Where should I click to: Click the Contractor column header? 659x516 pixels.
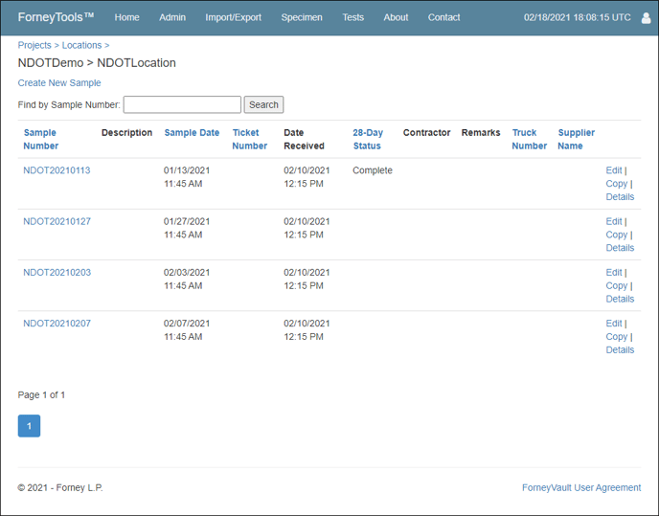[x=426, y=133]
